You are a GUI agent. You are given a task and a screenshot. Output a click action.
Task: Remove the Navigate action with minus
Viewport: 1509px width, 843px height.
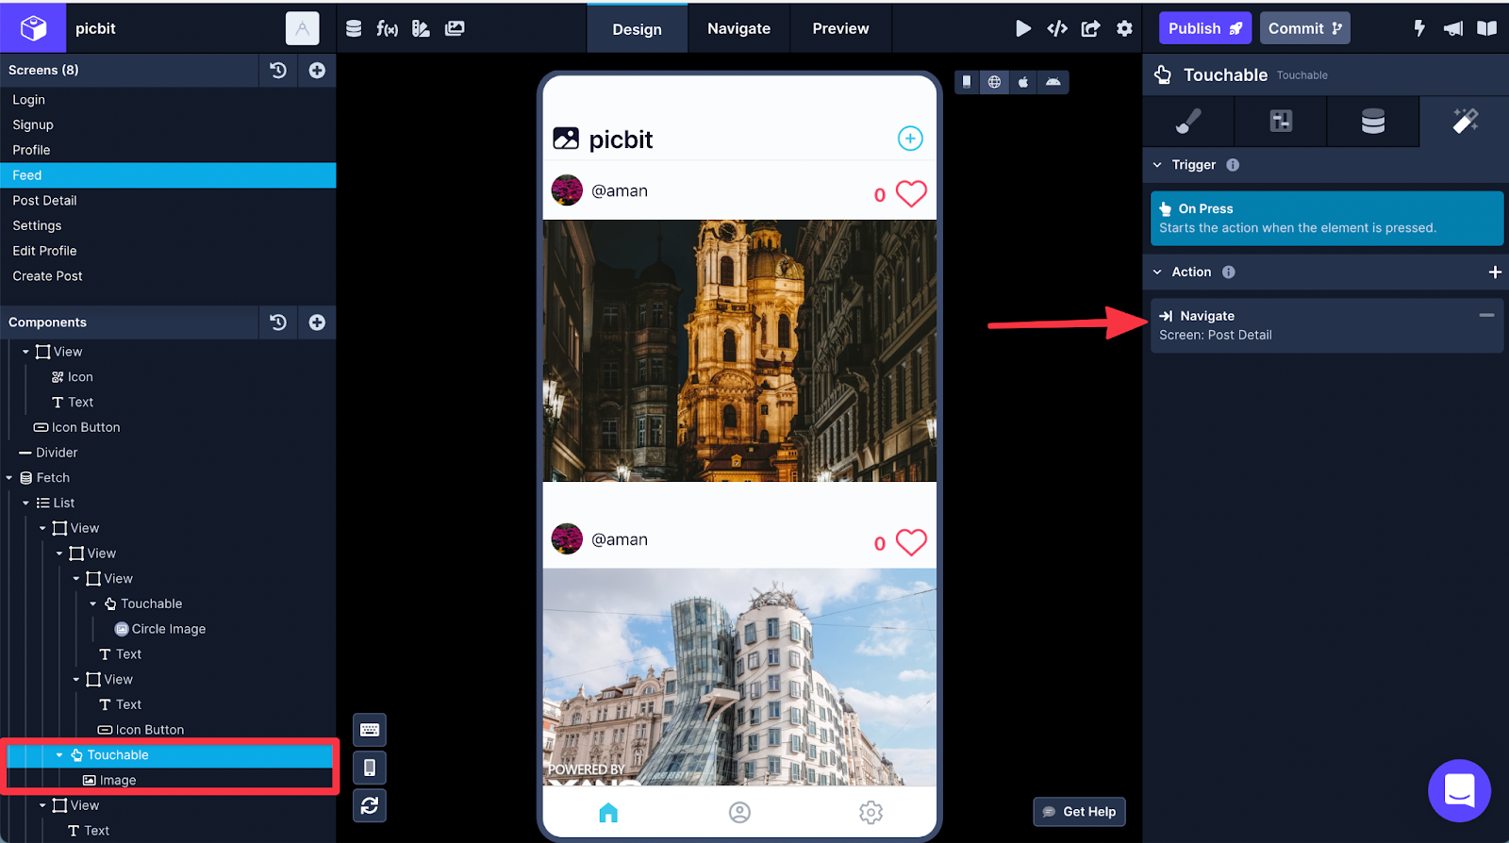click(1486, 315)
